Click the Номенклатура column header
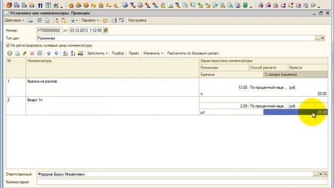Image resolution: width=334 pixels, height=188 pixels. pyautogui.click(x=113, y=67)
